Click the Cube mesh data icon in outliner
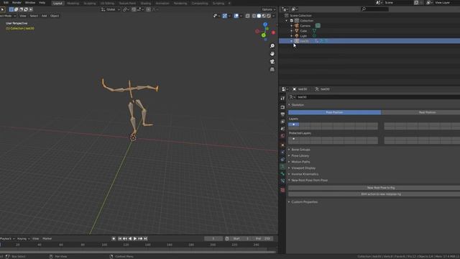The height and width of the screenshot is (259, 460). 314,31
